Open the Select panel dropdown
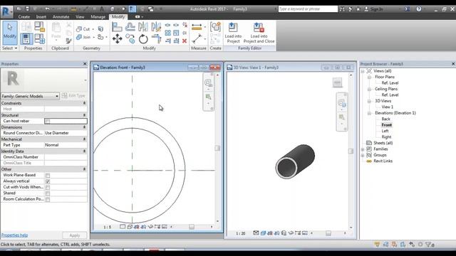Screen dimensions: 456x256 (9, 48)
